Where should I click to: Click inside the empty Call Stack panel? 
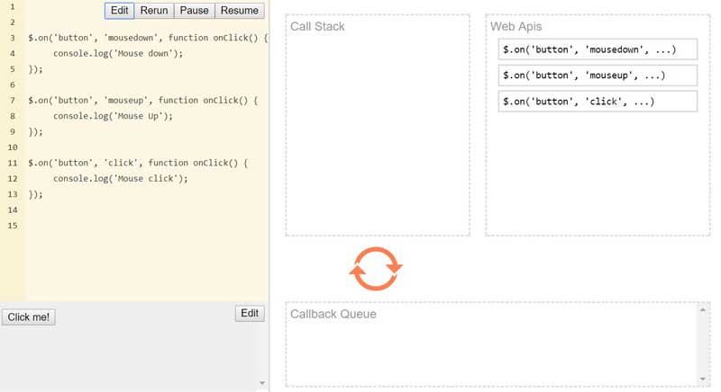click(x=378, y=135)
